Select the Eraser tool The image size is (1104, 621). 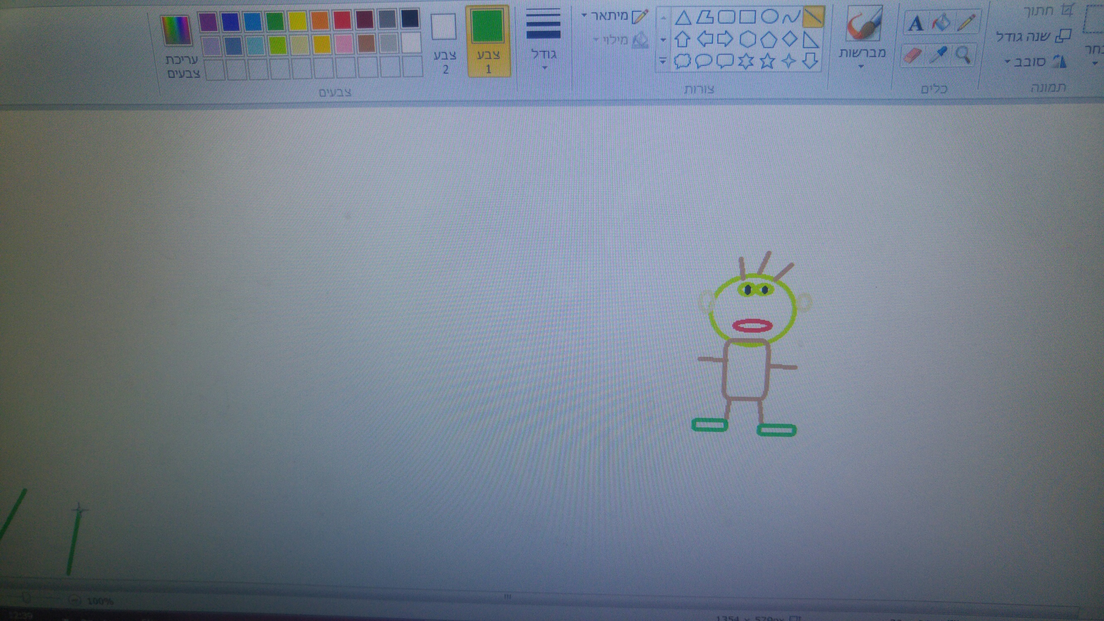tap(913, 56)
